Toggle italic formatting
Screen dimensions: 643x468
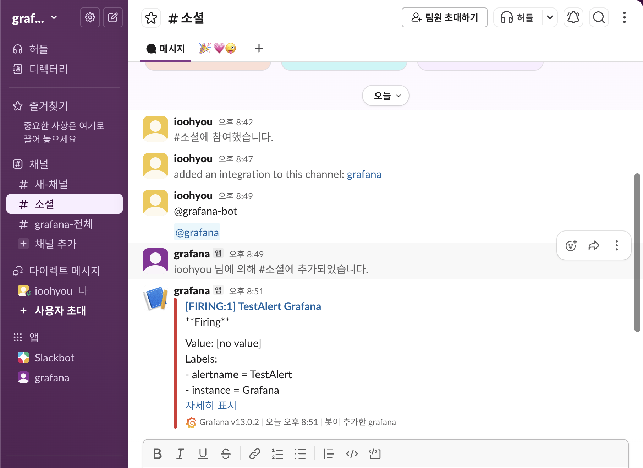tap(180, 454)
